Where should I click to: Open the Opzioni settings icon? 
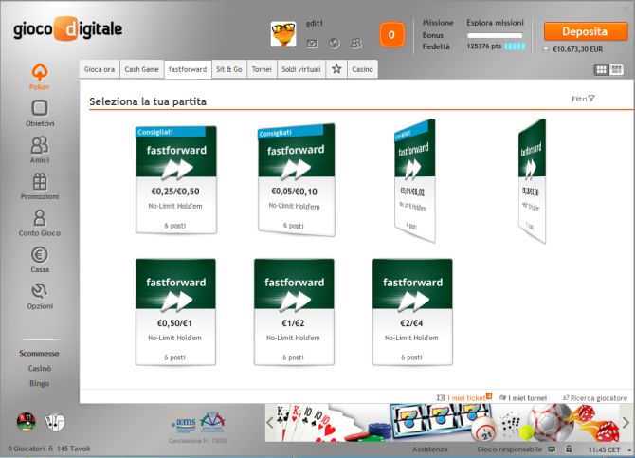pyautogui.click(x=40, y=296)
